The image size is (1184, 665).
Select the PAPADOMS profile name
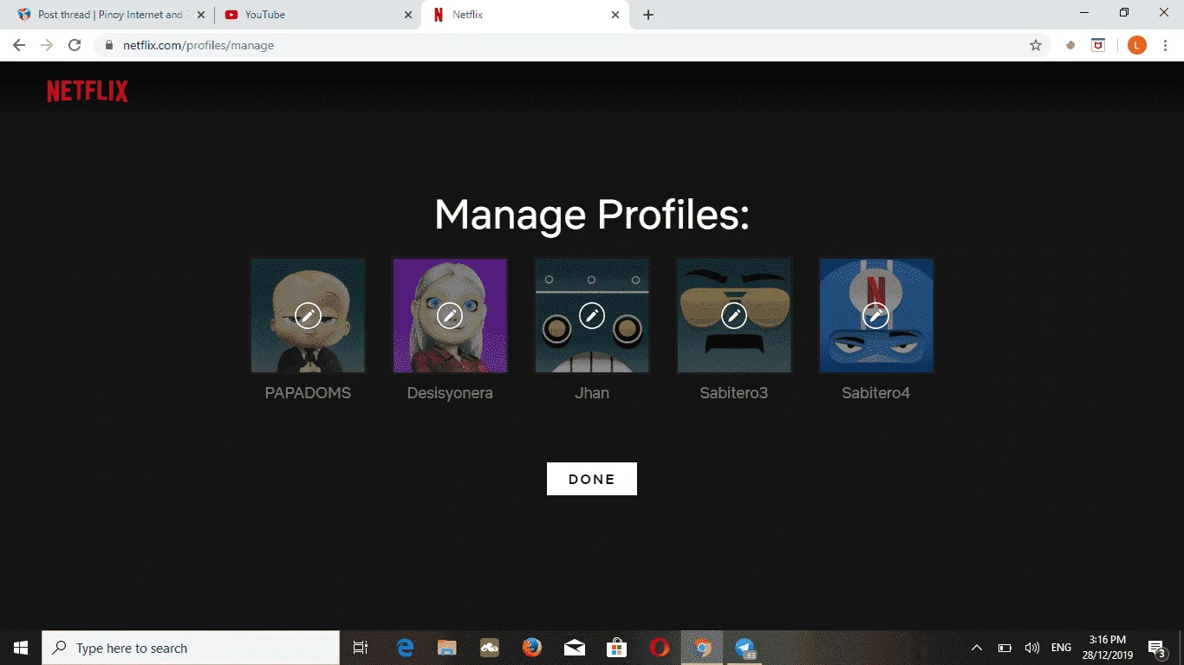point(308,393)
